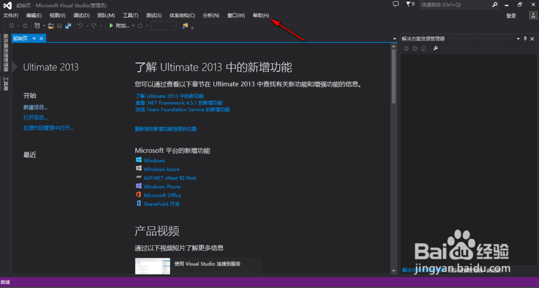Open the feedback speech bubble icon
This screenshot has width=539, height=288.
coord(395,4)
